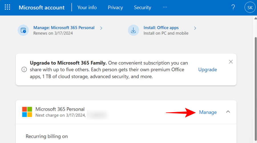Open the app launcher waffle icon

(7, 7)
